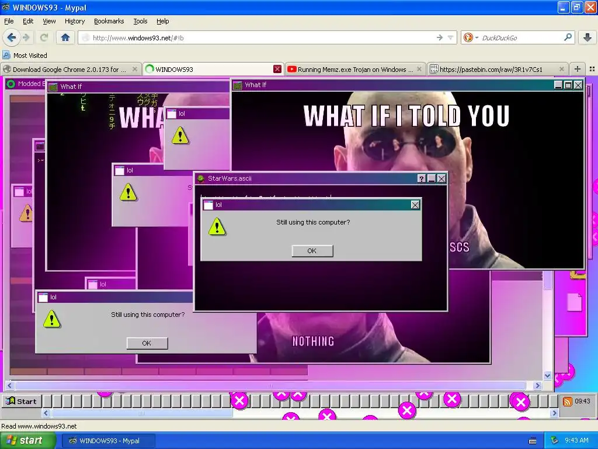Click the page horizontal scrollbar thumb
Image resolution: width=598 pixels, height=449 pixels.
click(x=270, y=386)
